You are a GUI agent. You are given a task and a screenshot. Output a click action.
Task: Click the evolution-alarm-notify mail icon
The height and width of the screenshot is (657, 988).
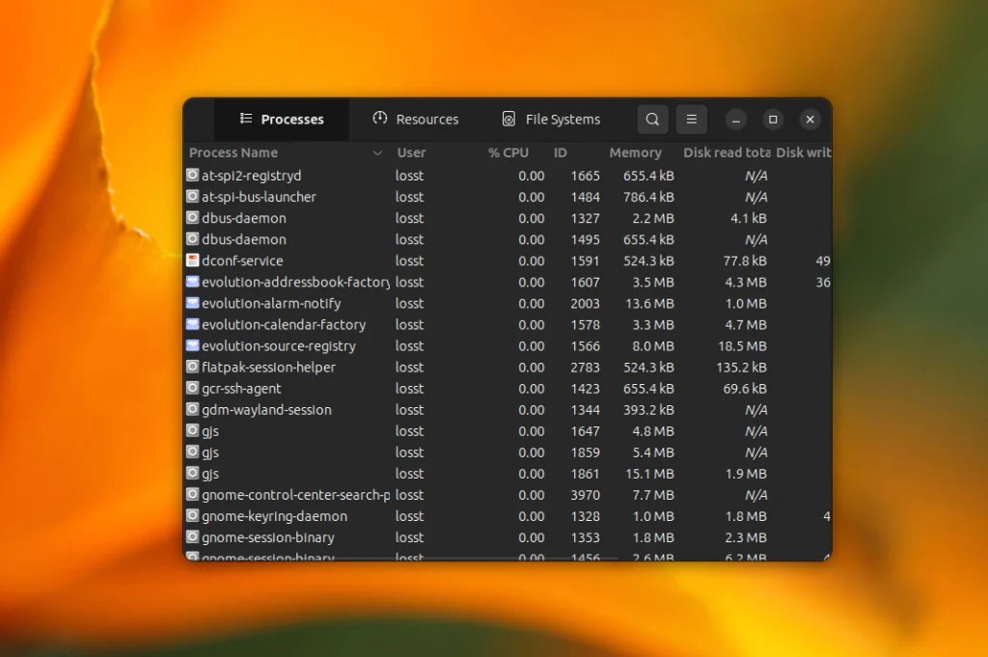[x=192, y=303]
